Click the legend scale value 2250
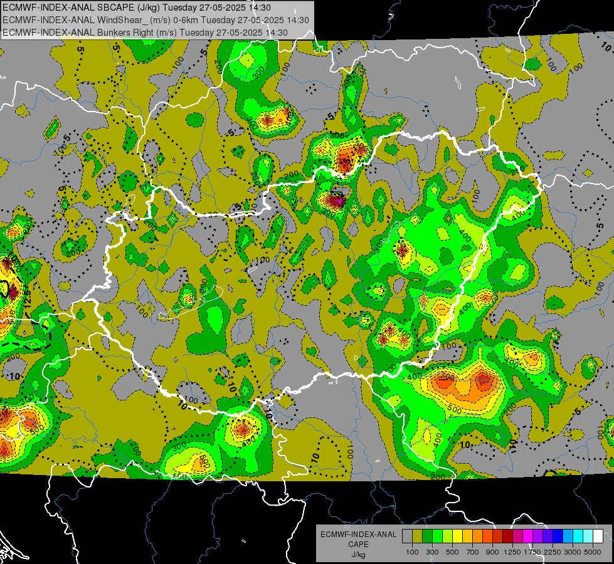 (553, 552)
